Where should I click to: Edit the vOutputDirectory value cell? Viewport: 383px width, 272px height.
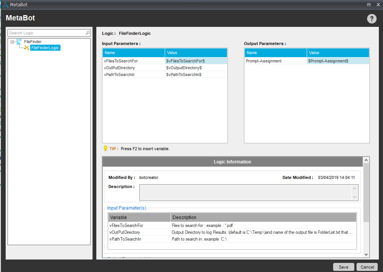point(196,68)
